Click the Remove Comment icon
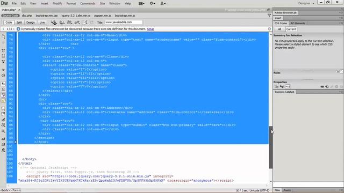Image resolution: width=344 pixels, height=193 pixels. click(x=3, y=114)
